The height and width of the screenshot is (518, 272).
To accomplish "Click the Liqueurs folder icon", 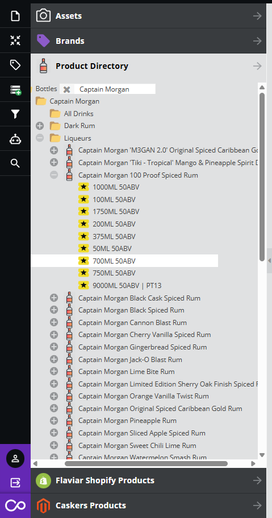I will point(55,138).
